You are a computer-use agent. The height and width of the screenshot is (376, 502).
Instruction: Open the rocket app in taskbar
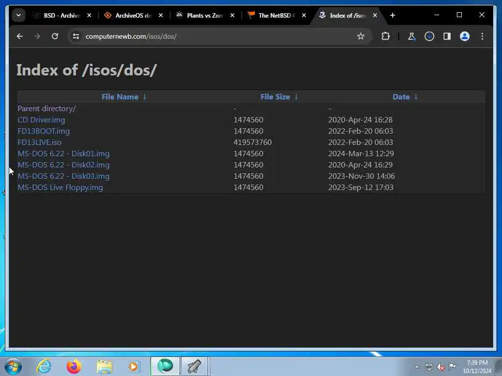click(x=195, y=366)
